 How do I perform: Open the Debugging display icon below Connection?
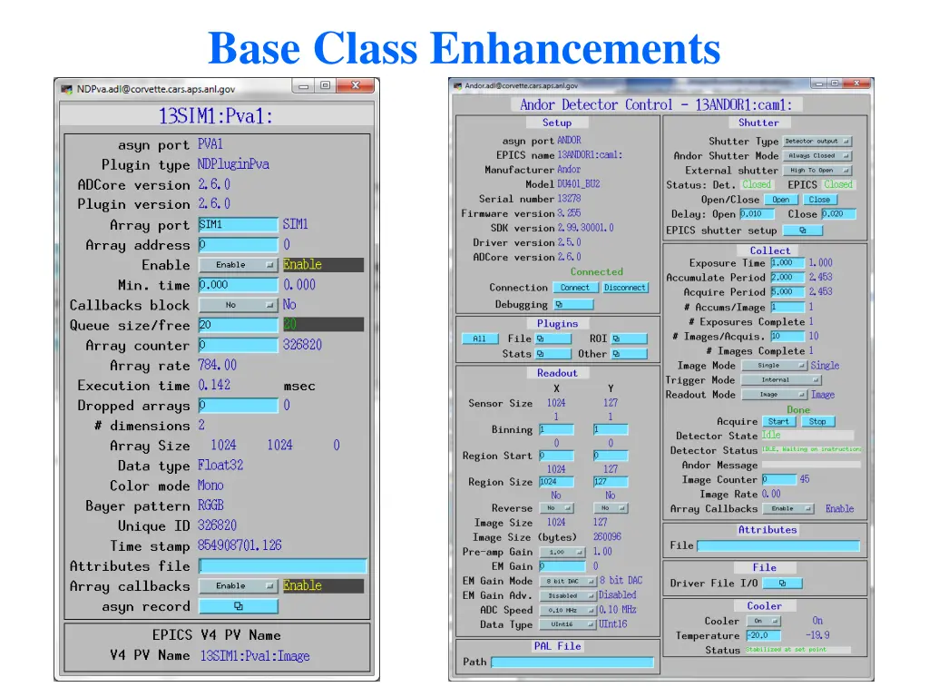573,304
